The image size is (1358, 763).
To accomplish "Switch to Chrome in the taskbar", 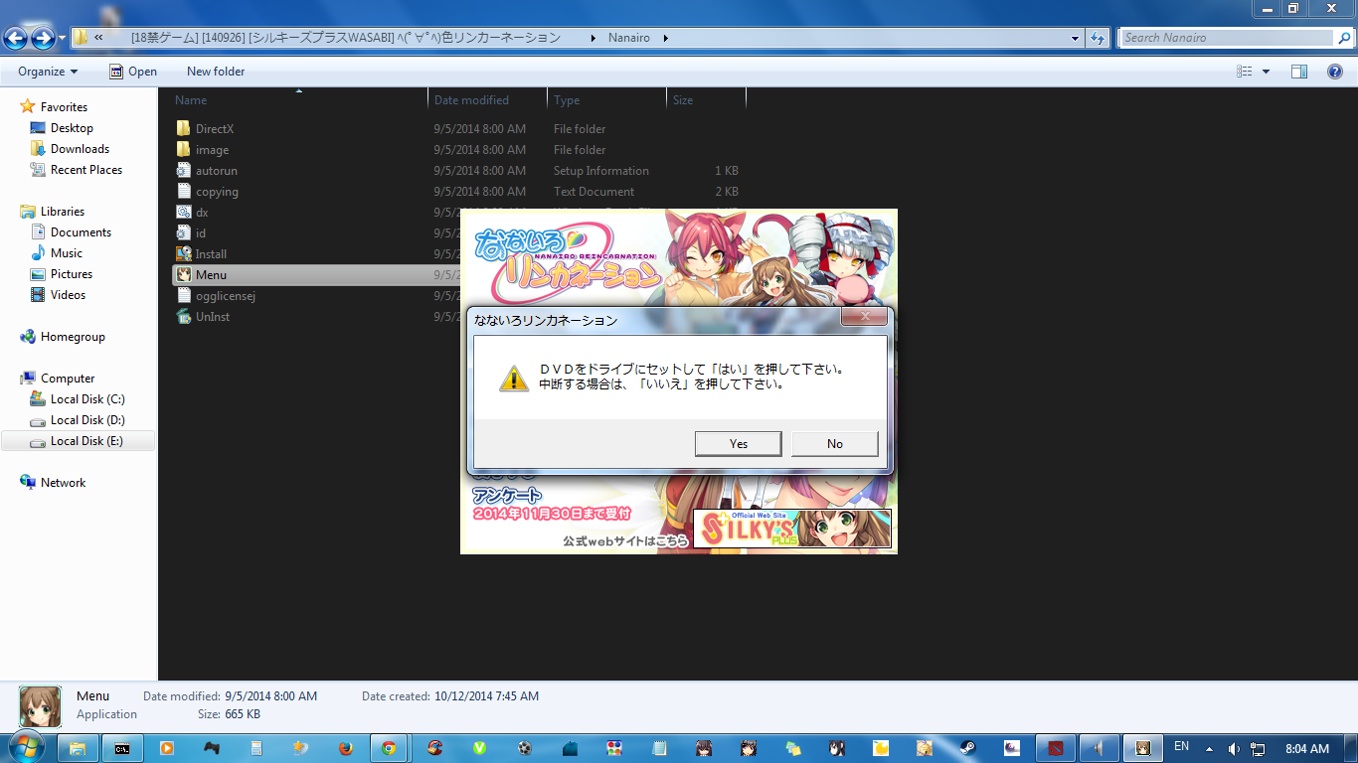I will click(389, 748).
